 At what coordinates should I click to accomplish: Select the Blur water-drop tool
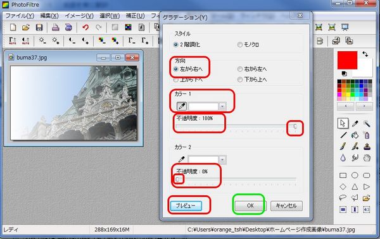click(343, 157)
